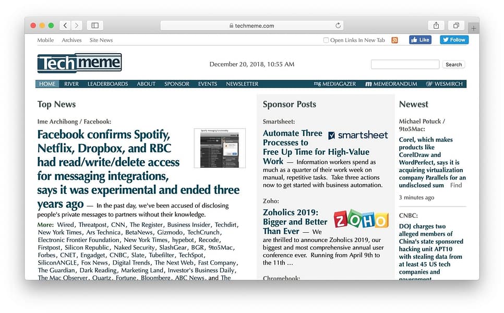504x313 pixels.
Task: Like Techmeme with the Facebook Like button
Action: point(420,40)
